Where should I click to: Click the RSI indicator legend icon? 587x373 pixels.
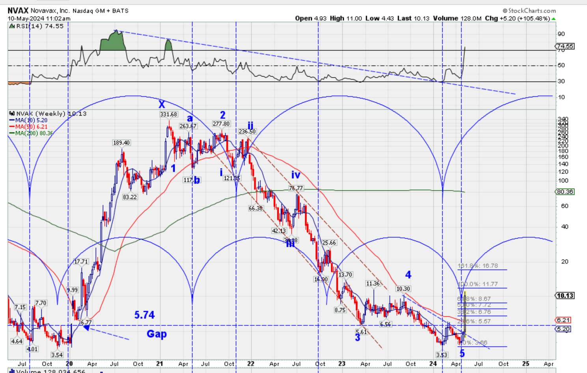(12, 26)
